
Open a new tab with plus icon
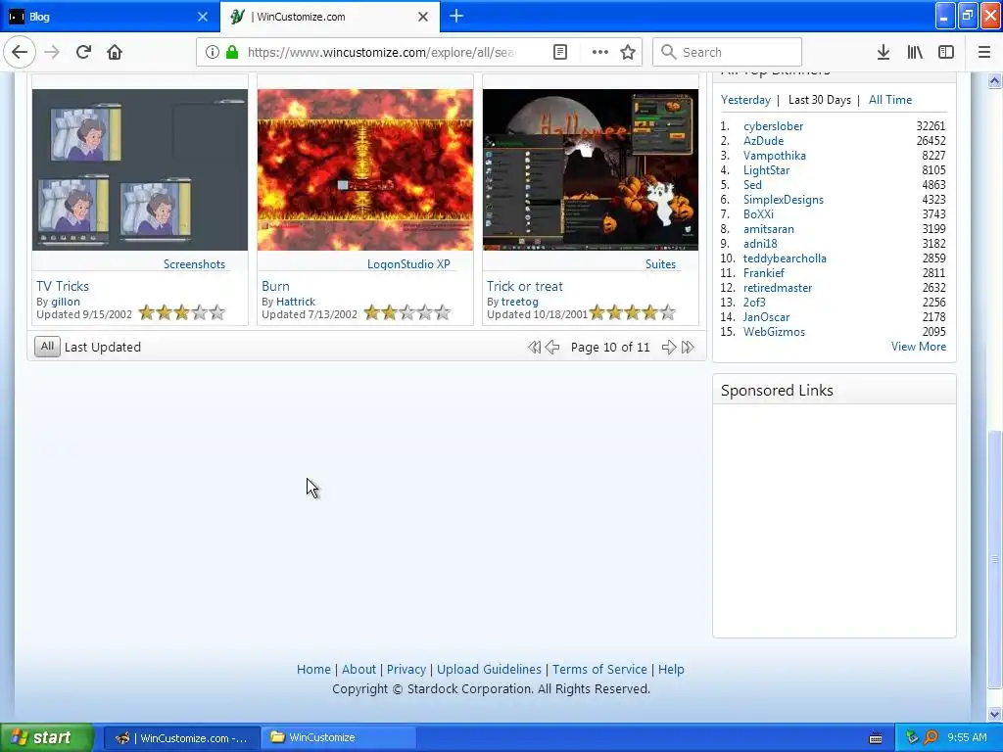click(x=456, y=16)
